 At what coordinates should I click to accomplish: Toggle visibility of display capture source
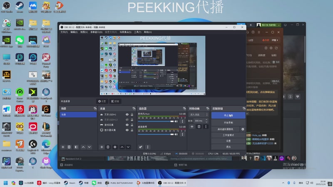pos(127,130)
